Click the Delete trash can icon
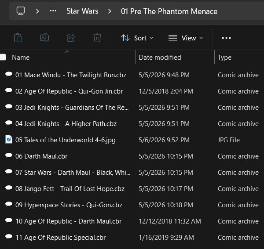 pyautogui.click(x=97, y=38)
